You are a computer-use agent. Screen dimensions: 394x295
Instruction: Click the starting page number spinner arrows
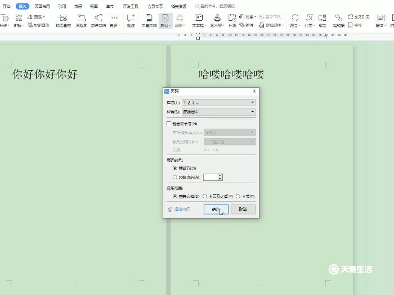pyautogui.click(x=220, y=177)
